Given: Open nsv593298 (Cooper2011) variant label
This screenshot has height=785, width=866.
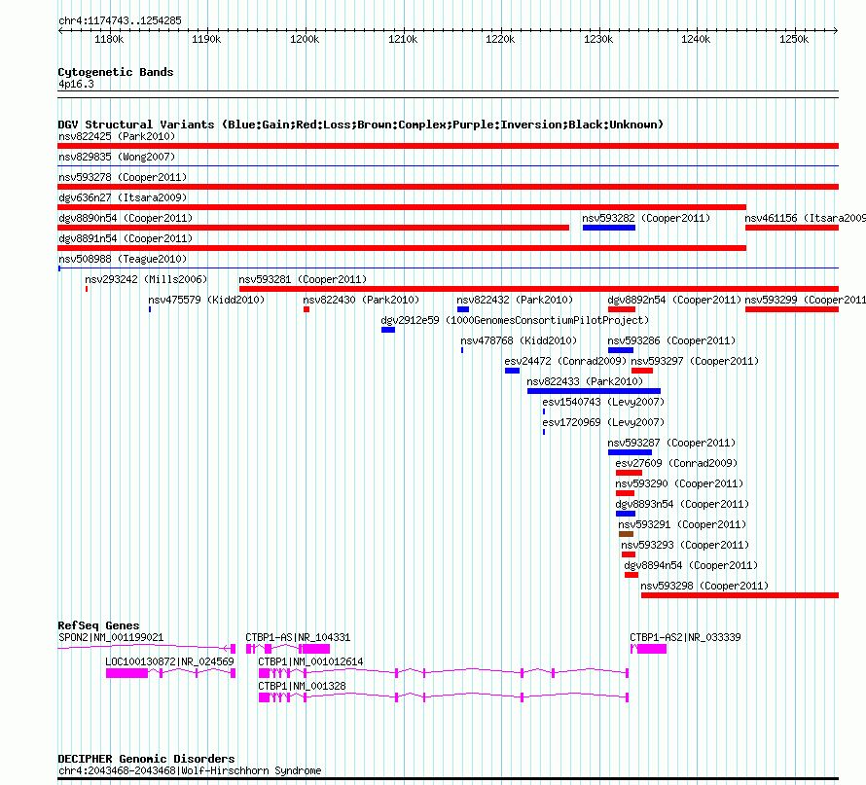Looking at the screenshot, I should [704, 586].
